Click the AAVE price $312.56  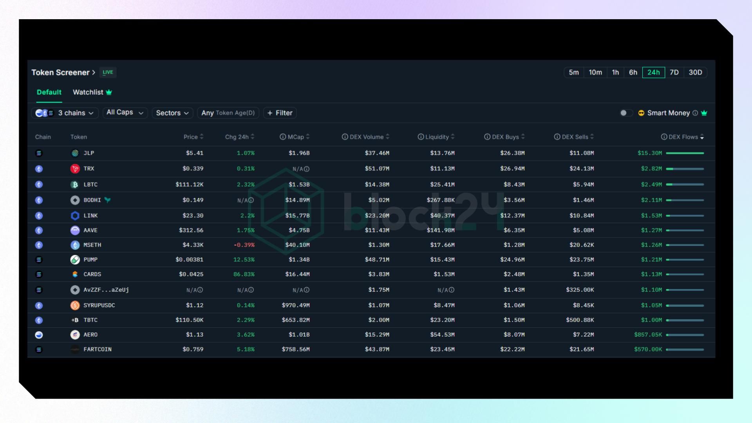[x=191, y=230]
